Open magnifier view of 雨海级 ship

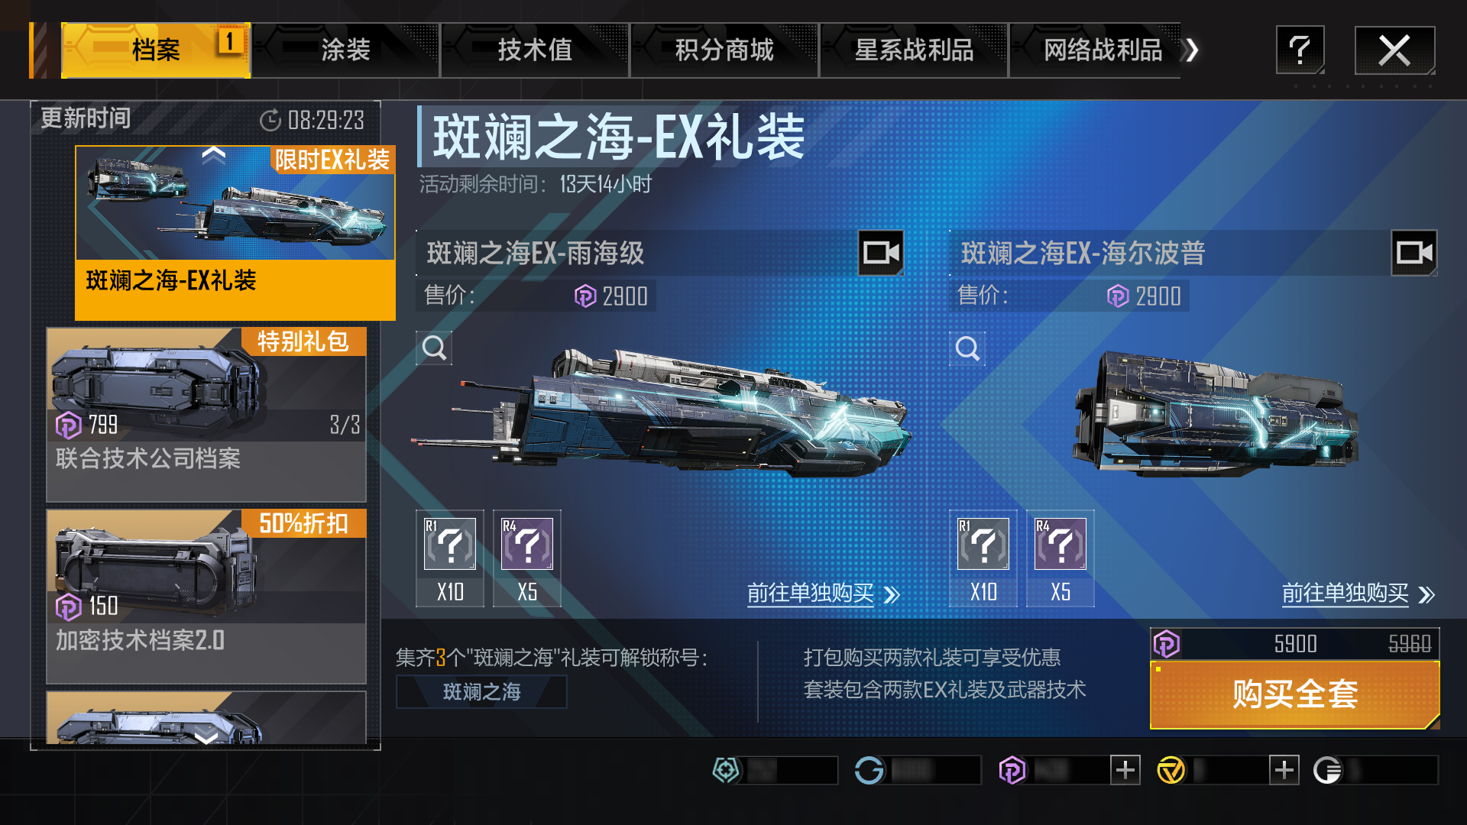point(434,348)
